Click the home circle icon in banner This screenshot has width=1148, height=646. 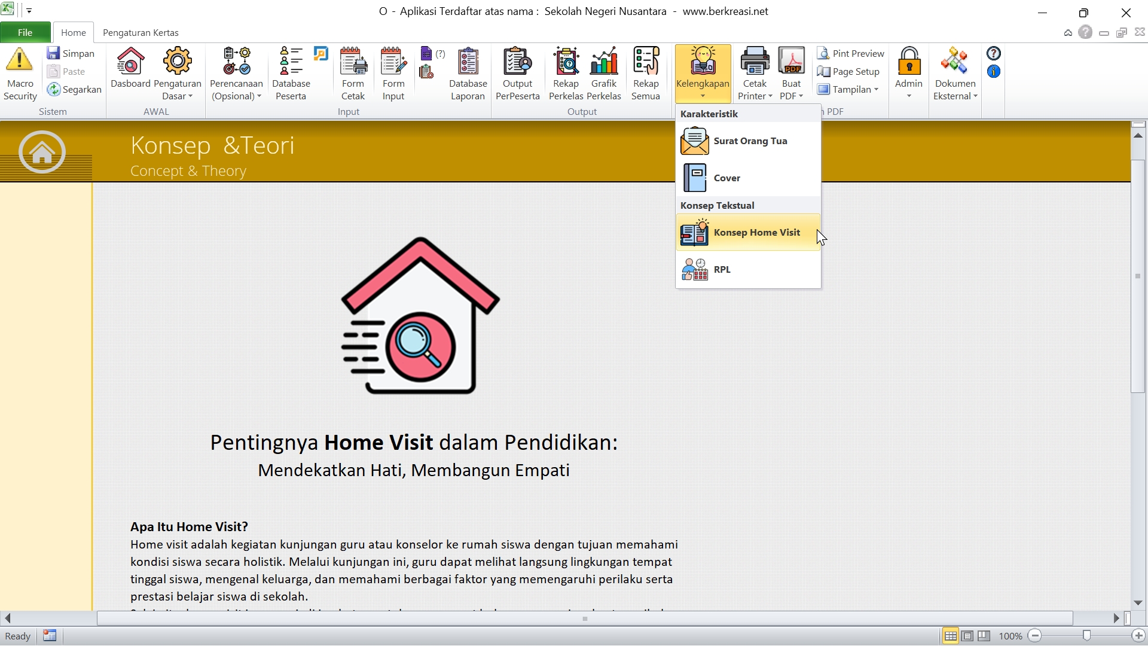point(42,152)
